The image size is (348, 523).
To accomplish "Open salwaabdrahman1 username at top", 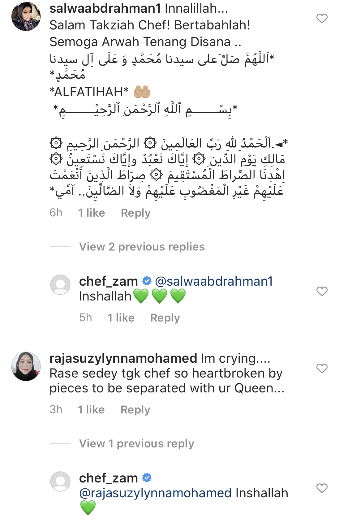I will pos(105,8).
